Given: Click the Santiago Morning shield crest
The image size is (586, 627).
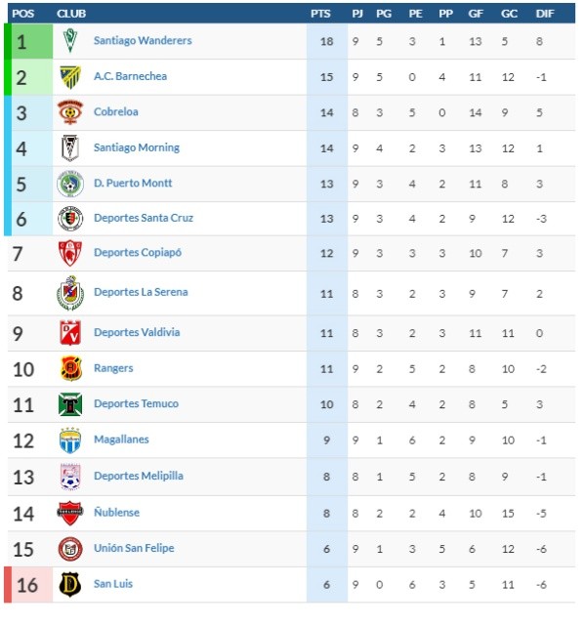Looking at the screenshot, I should 70,147.
